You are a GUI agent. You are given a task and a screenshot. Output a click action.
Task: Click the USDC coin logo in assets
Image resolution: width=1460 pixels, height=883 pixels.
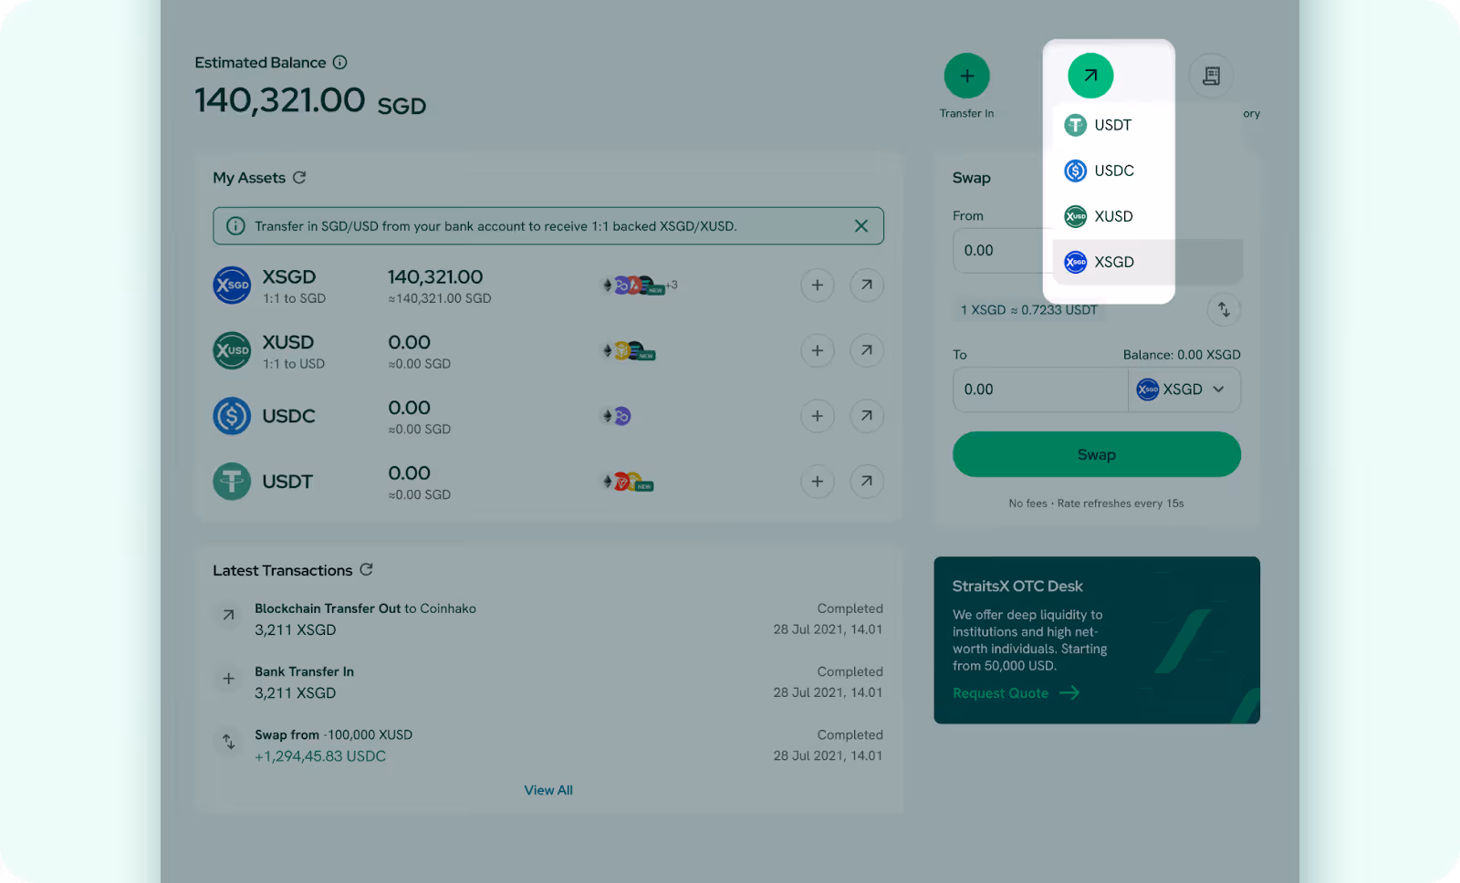click(232, 416)
